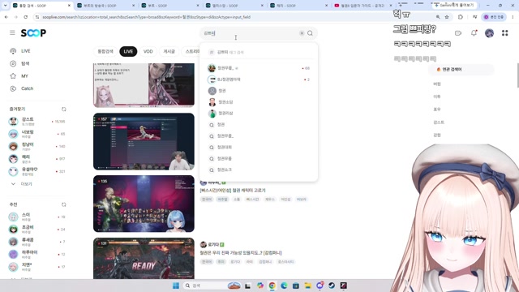Click the 버스시간 tag under stream title
The image size is (519, 292).
tap(252, 200)
